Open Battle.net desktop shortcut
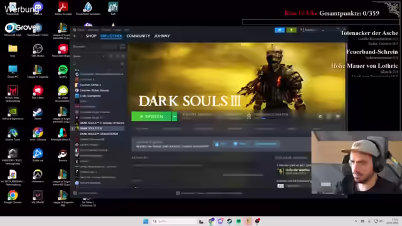Viewport: 402px width, 226px height. tap(38, 155)
